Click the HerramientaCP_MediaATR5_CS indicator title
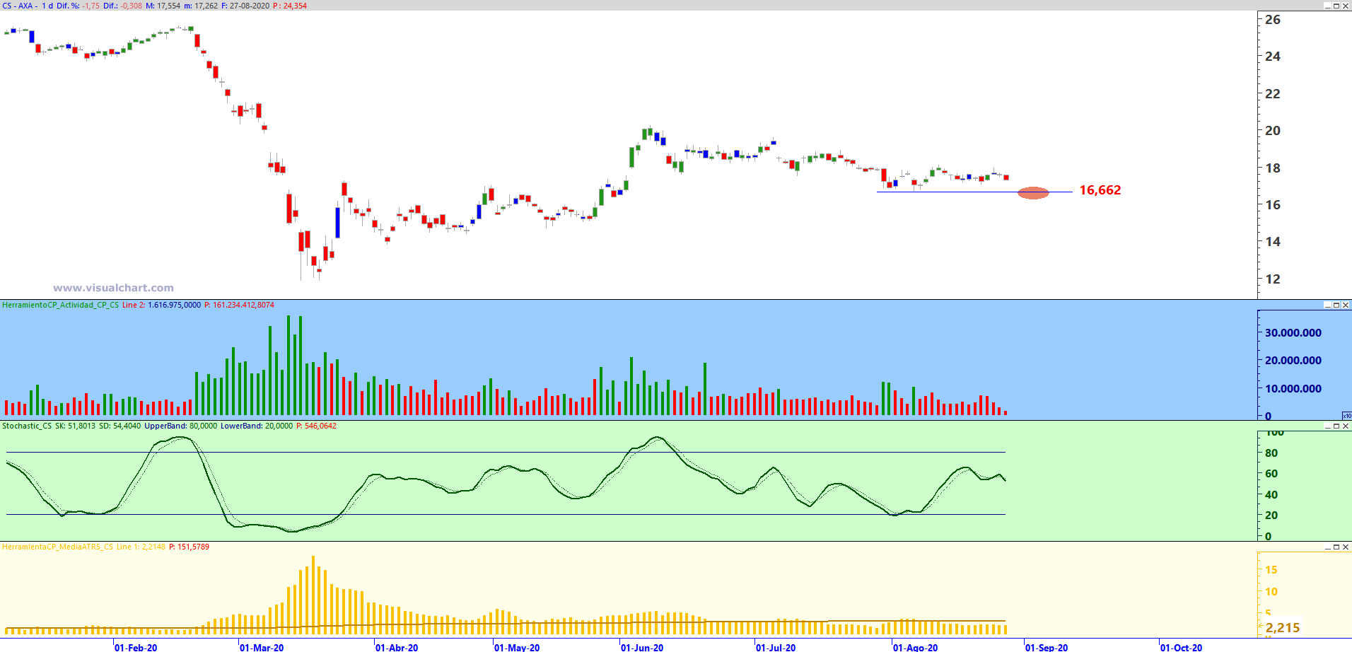The image size is (1352, 652). click(57, 547)
